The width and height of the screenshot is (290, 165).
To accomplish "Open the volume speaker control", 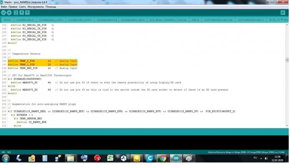I will pyautogui.click(x=266, y=159).
